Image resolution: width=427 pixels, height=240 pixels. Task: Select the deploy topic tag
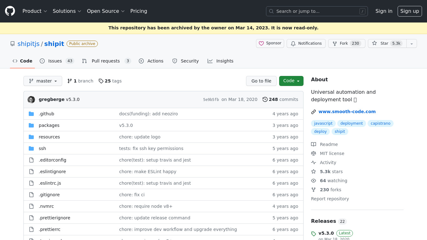[x=320, y=132]
